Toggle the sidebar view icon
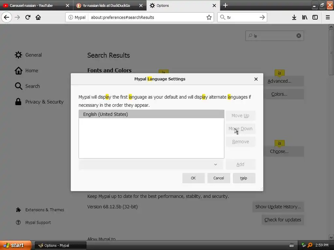The image size is (334, 250). click(315, 18)
